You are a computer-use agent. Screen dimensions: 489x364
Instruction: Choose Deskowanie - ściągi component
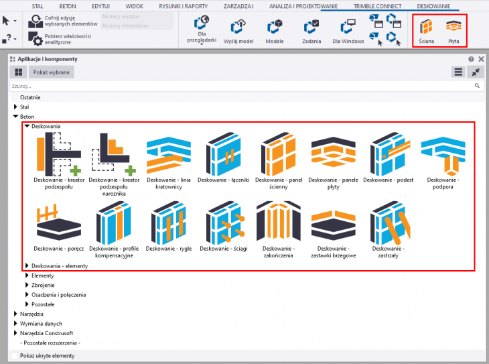click(223, 223)
